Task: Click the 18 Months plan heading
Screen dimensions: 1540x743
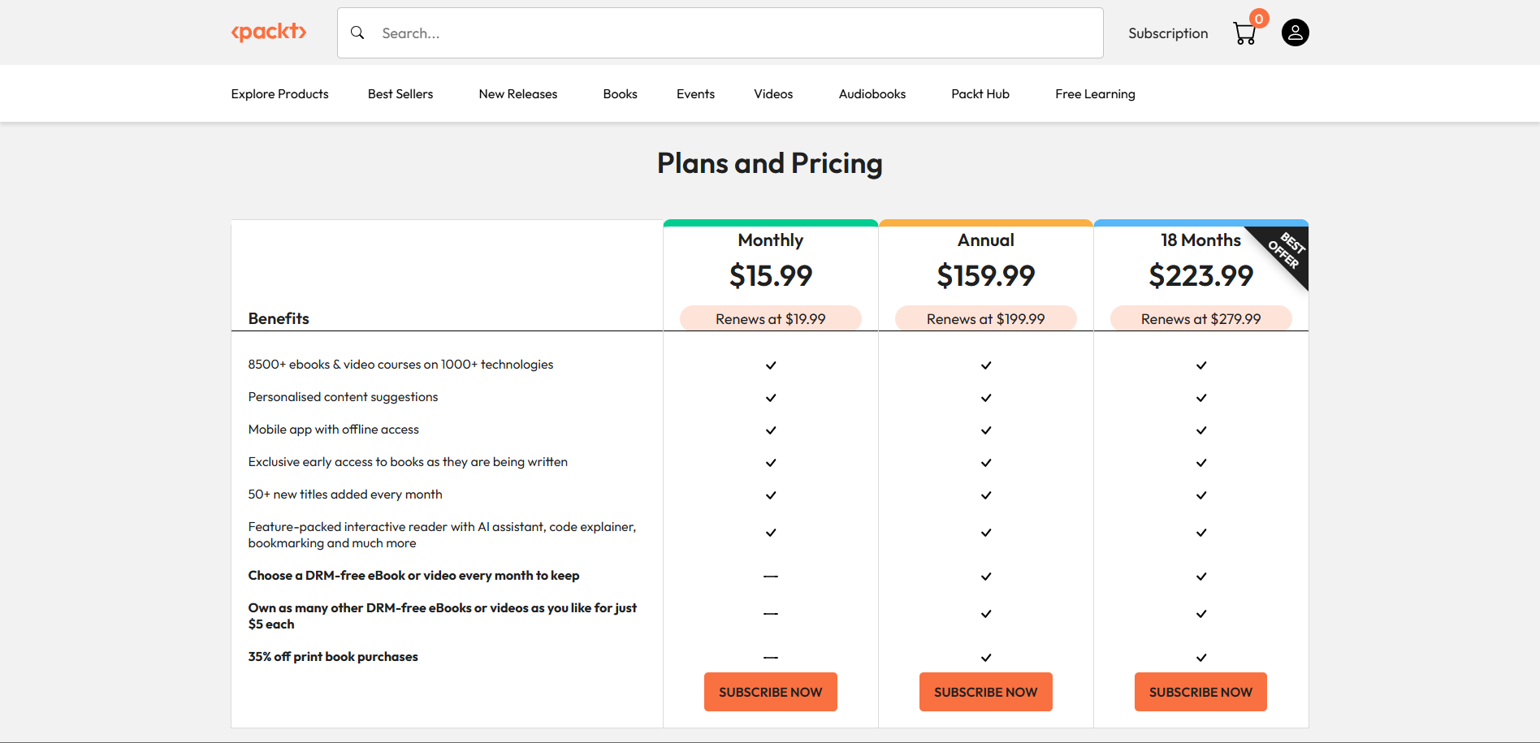Action: click(x=1200, y=240)
